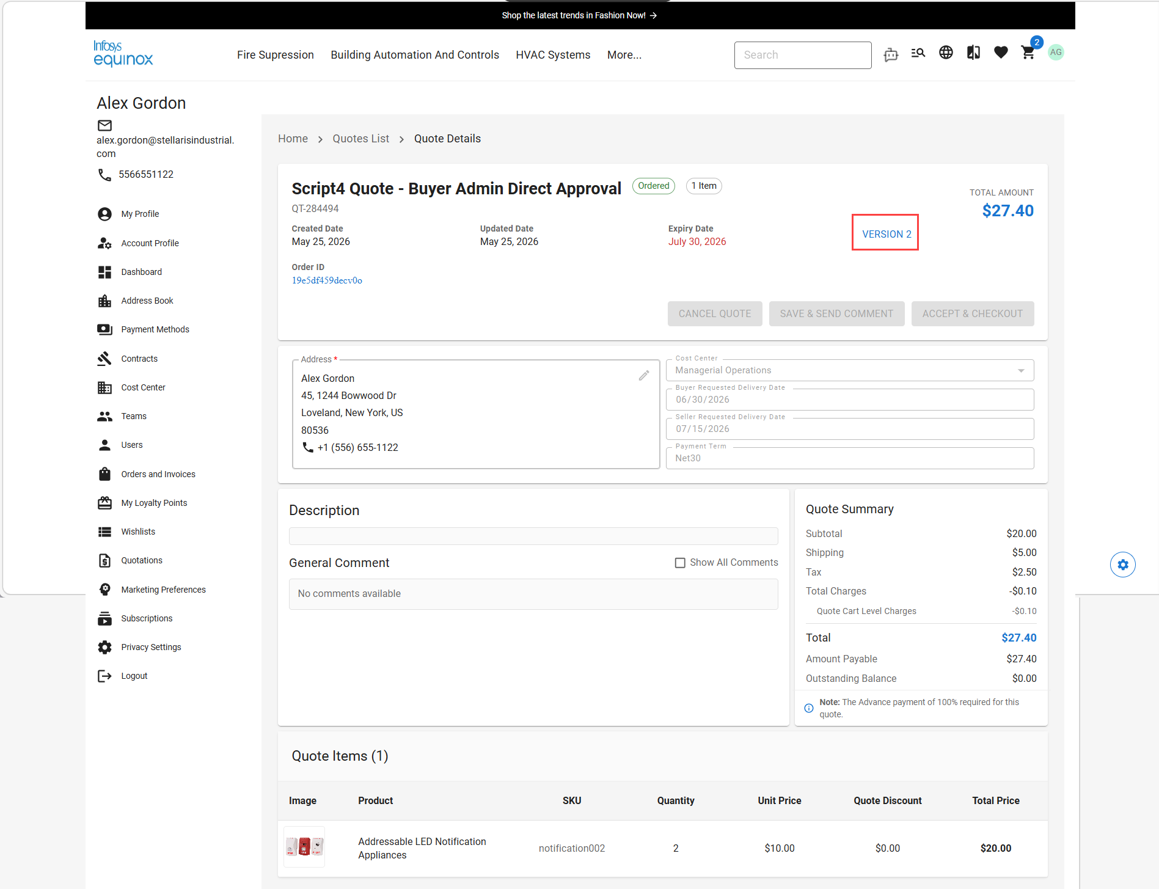Click the Account Profile icon
The height and width of the screenshot is (889, 1159).
[x=104, y=243]
